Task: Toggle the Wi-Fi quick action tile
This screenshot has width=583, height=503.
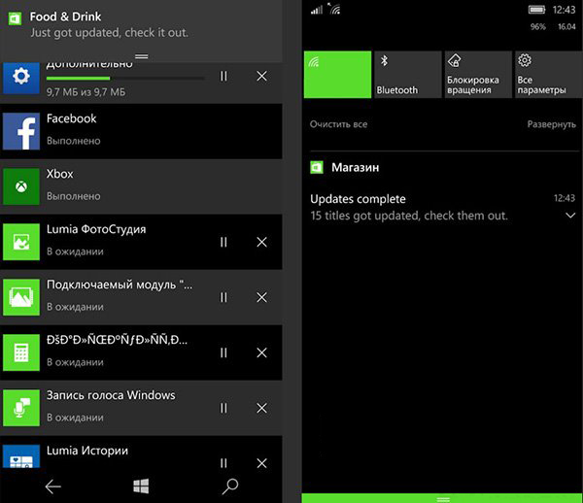Action: click(x=337, y=75)
